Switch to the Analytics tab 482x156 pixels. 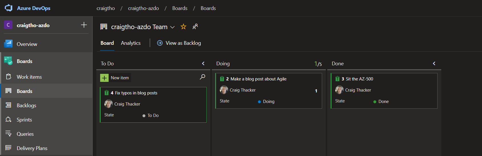[131, 43]
